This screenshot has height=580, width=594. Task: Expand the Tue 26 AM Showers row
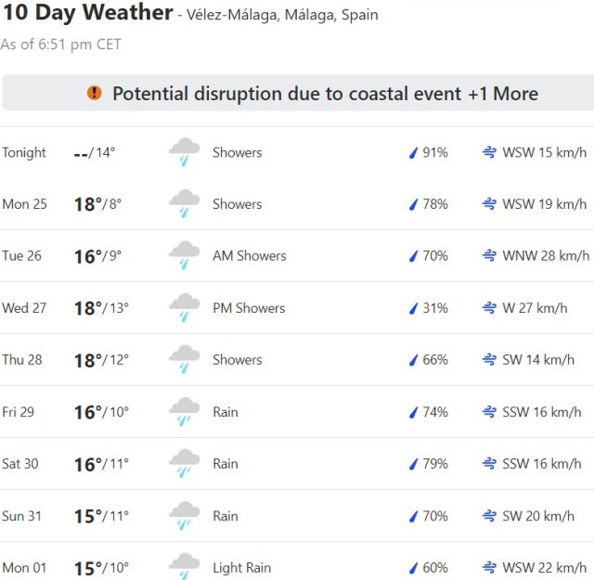(x=297, y=256)
